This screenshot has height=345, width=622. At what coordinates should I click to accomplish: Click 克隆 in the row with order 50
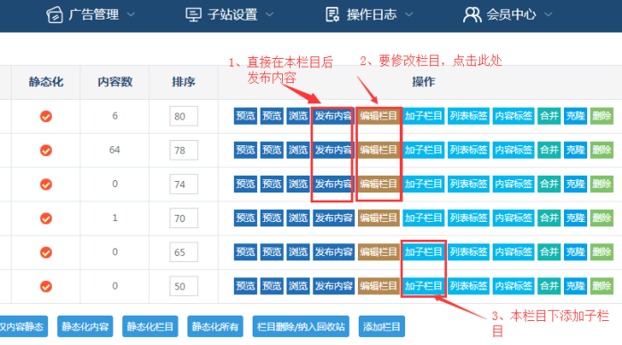pyautogui.click(x=576, y=286)
